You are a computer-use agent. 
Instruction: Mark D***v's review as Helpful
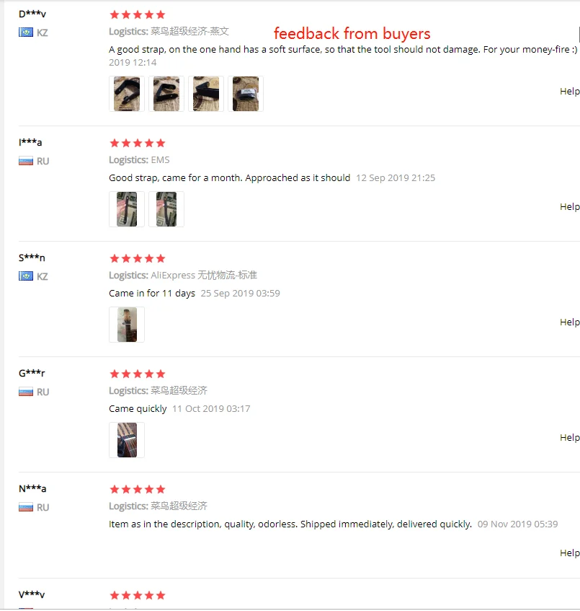click(x=569, y=91)
